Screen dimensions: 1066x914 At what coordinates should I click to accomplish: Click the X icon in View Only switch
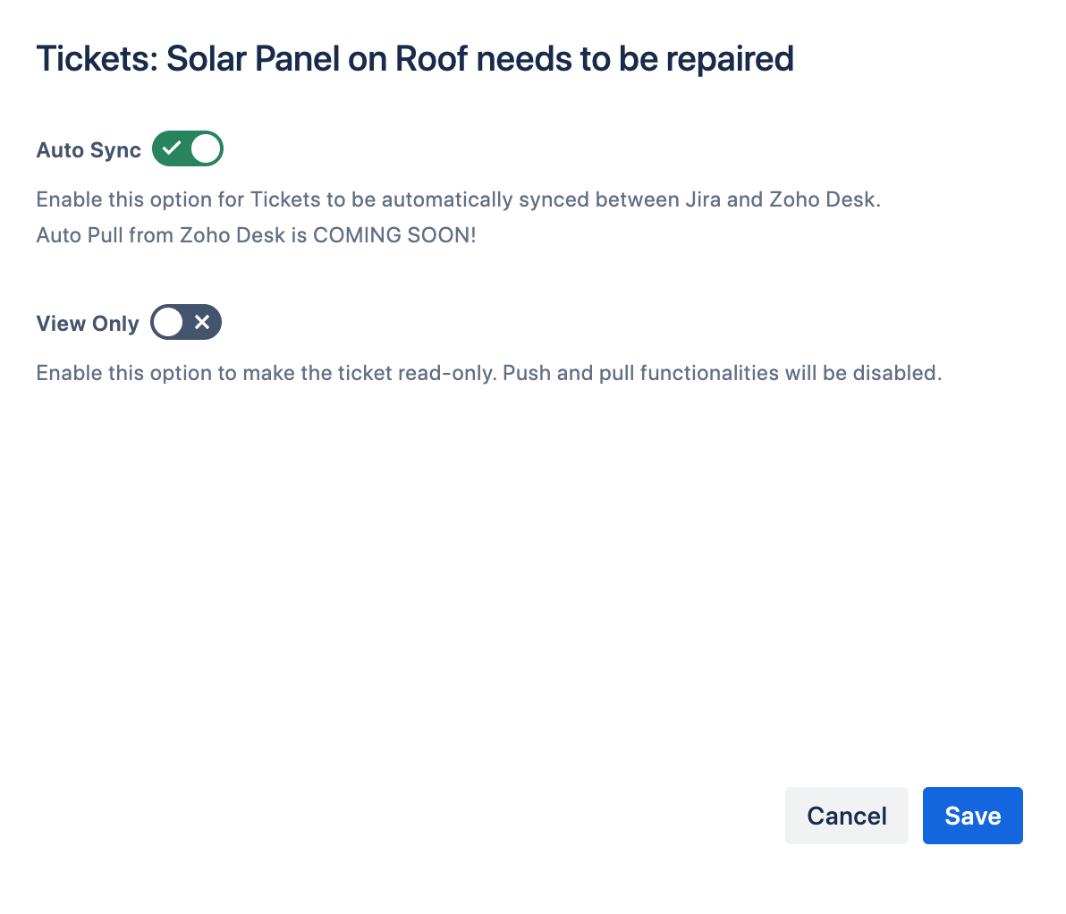tap(202, 322)
